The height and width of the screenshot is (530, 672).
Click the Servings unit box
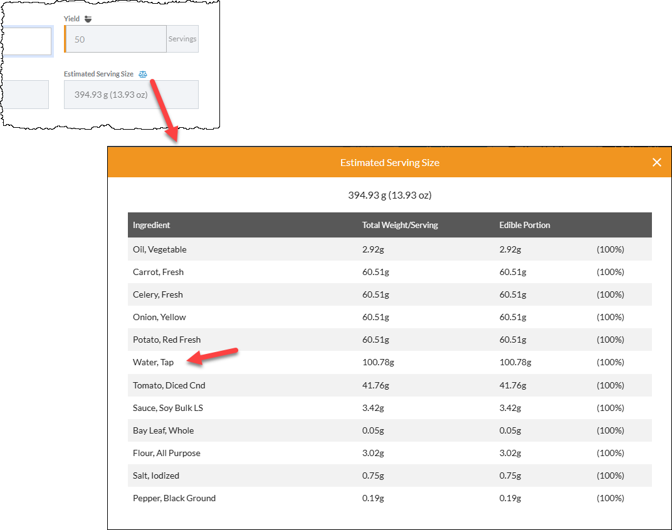(182, 39)
